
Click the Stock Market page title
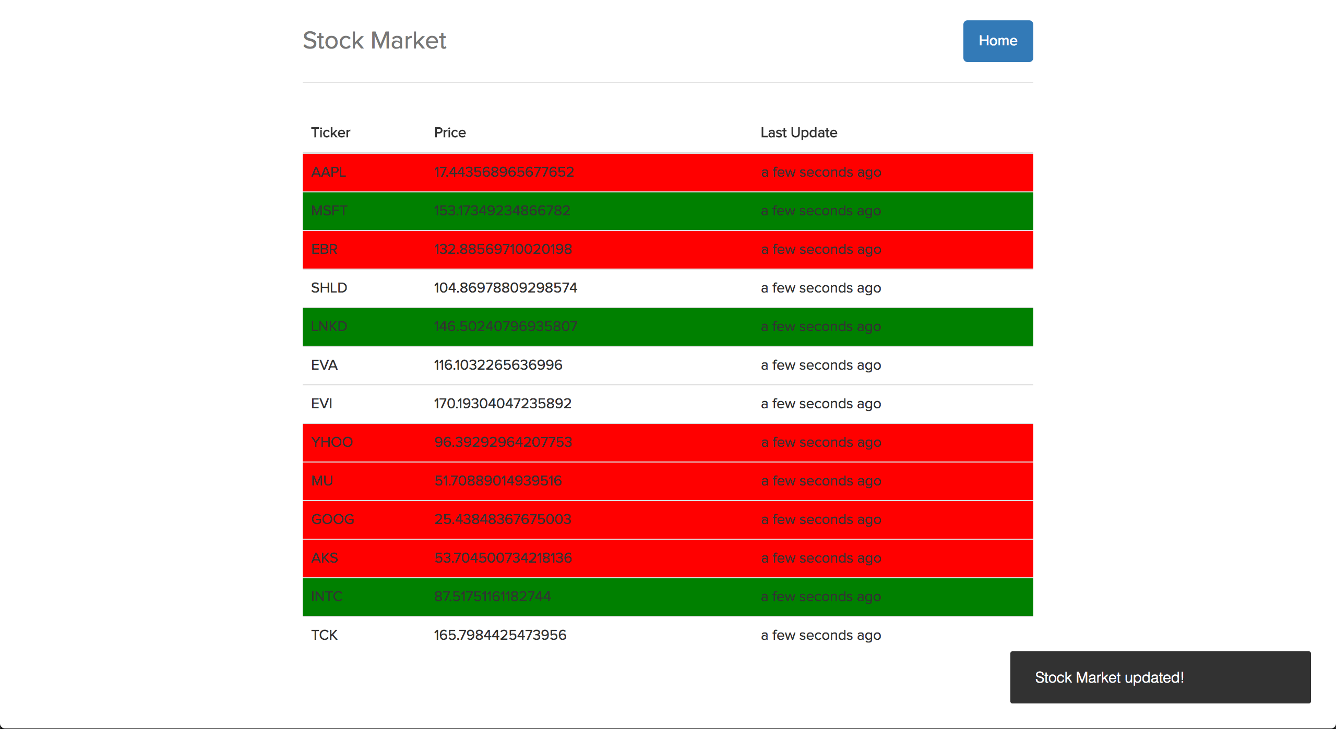(374, 41)
